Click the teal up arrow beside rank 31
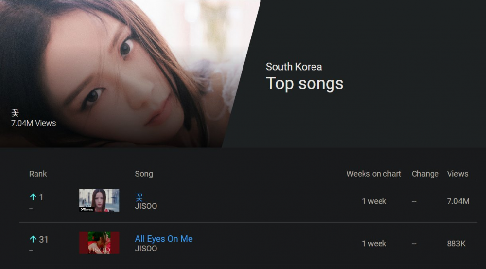Viewport: 486px width, 269px height. 33,239
